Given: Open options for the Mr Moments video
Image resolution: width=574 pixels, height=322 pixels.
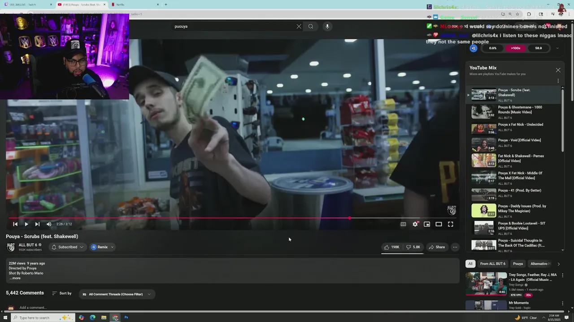Looking at the screenshot, I should click(562, 303).
